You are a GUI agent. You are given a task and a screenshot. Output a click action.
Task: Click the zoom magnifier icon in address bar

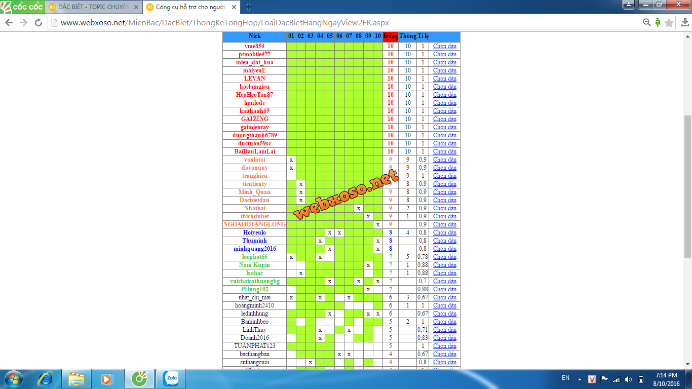[x=646, y=22]
